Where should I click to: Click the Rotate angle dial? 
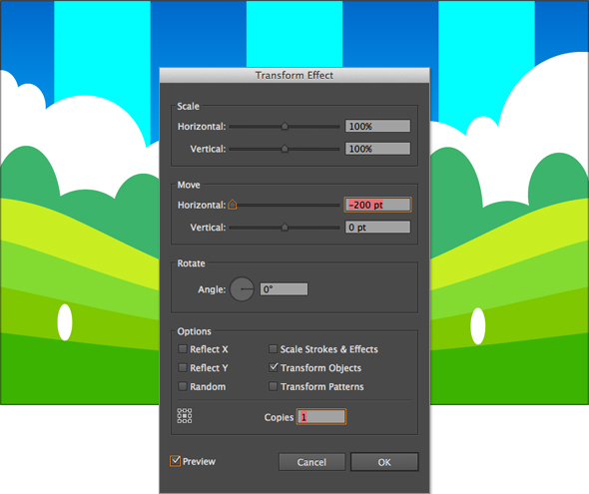coord(242,289)
